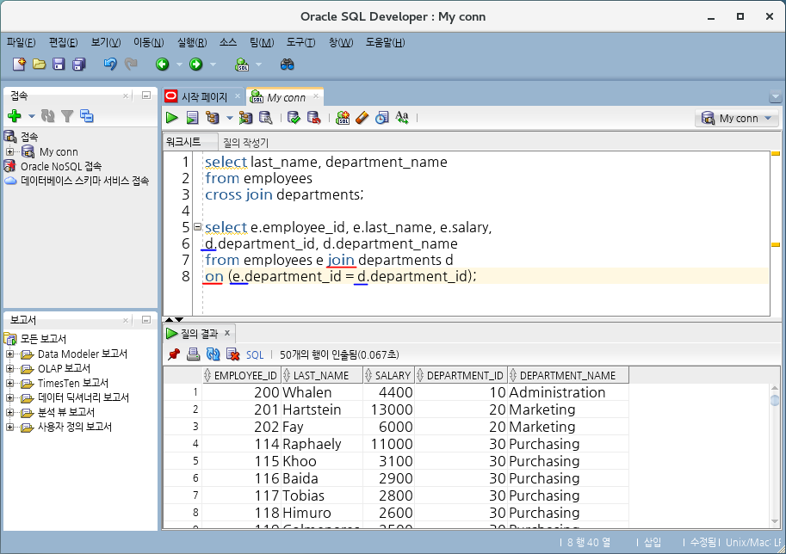Switch to the 질의 작성기 tab
786x554 pixels.
click(x=245, y=143)
